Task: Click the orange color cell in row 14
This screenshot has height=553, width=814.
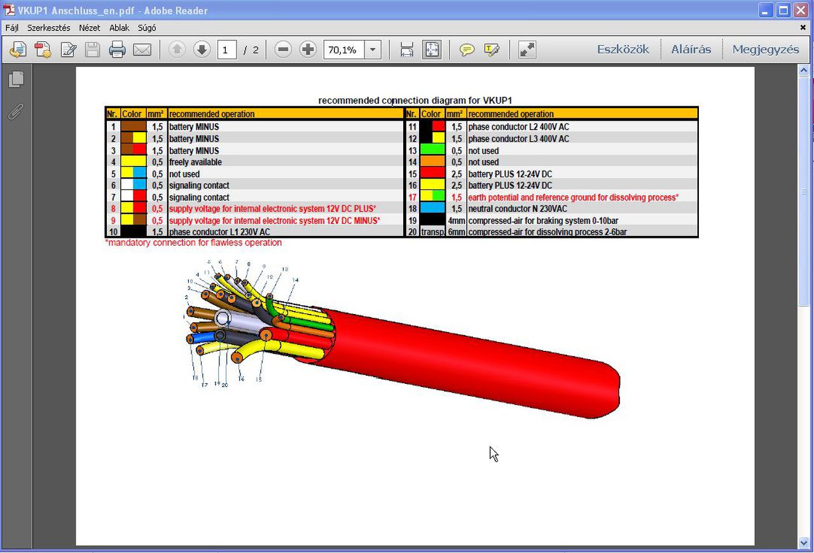Action: pyautogui.click(x=432, y=162)
